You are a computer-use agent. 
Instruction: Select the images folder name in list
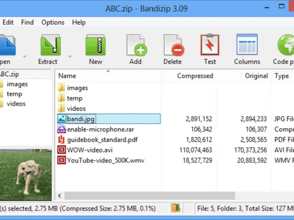78,88
